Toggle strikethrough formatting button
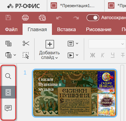126x121 pixels. [x=123, y=55]
